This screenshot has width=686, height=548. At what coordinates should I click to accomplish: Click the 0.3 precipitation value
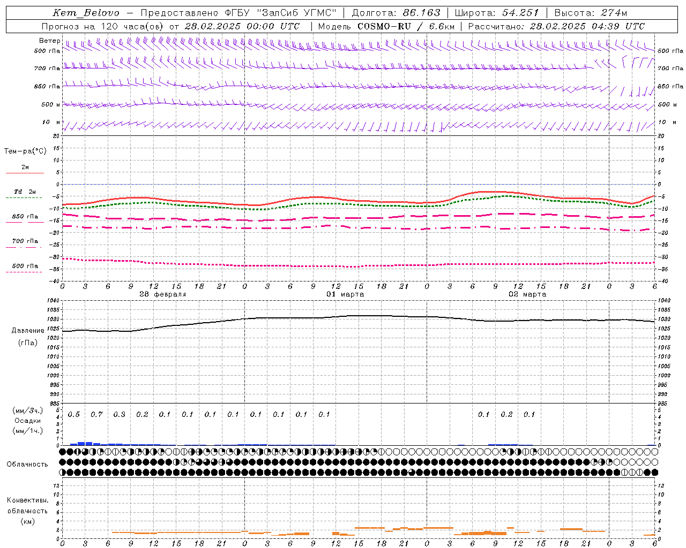point(119,415)
